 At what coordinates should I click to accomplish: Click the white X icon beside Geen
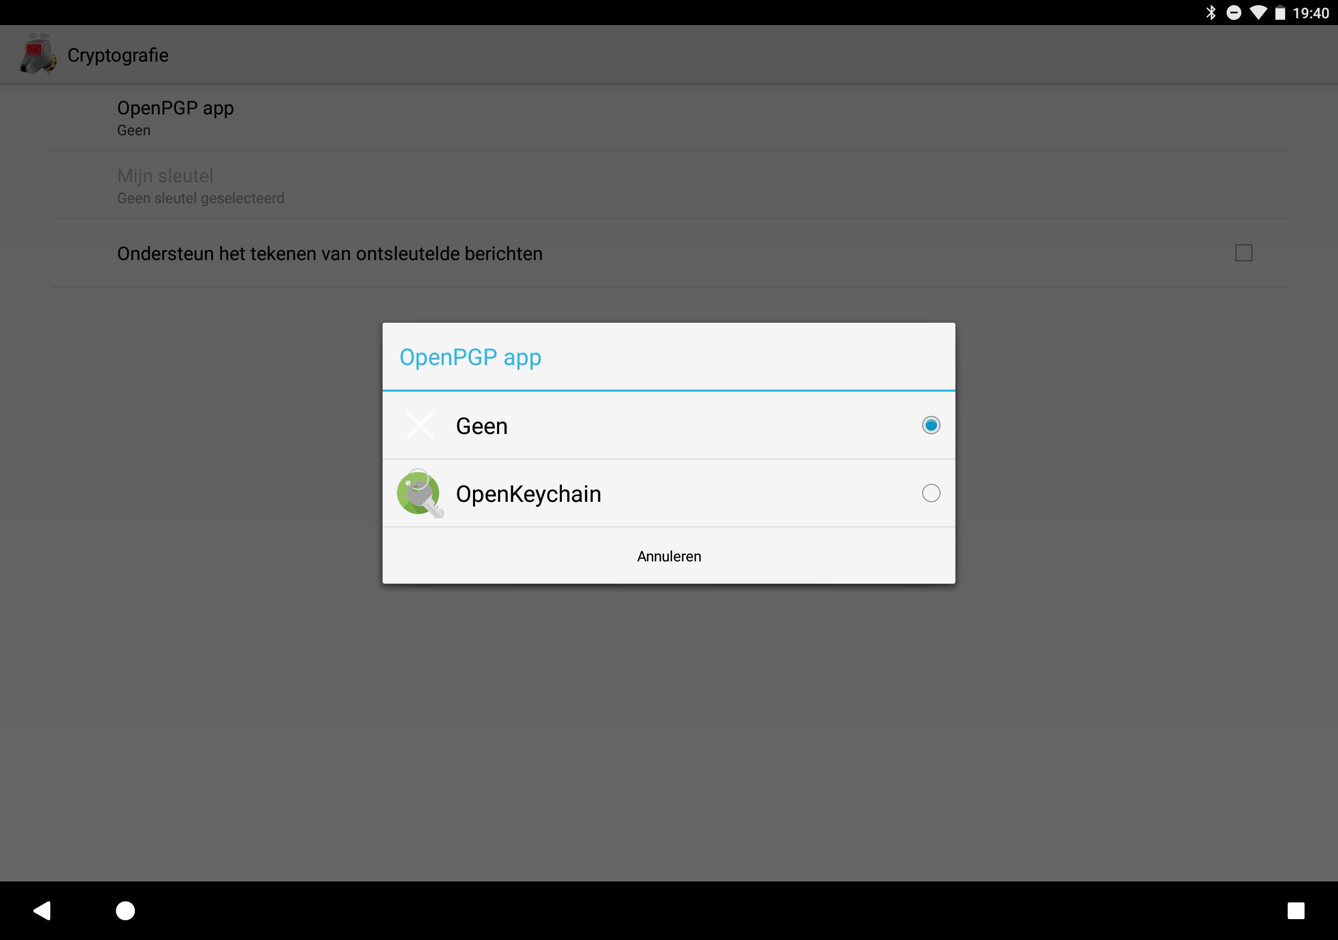420,425
